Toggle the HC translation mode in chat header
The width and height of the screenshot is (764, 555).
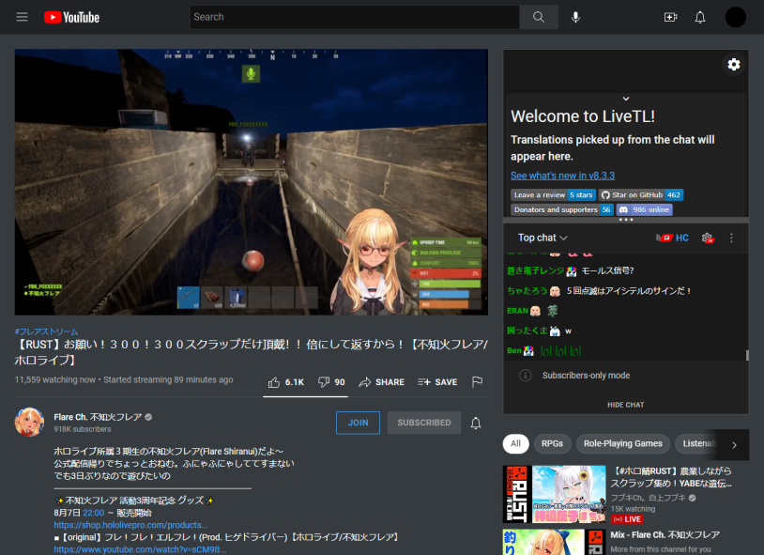(x=680, y=238)
